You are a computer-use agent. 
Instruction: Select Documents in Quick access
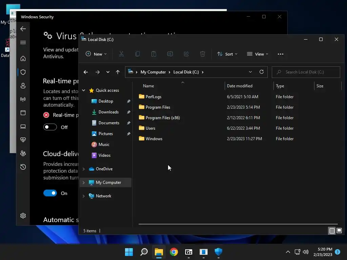(109, 123)
